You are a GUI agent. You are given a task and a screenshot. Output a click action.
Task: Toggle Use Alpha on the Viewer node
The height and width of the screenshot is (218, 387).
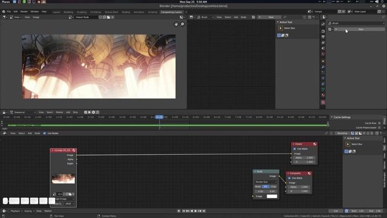click(x=294, y=149)
